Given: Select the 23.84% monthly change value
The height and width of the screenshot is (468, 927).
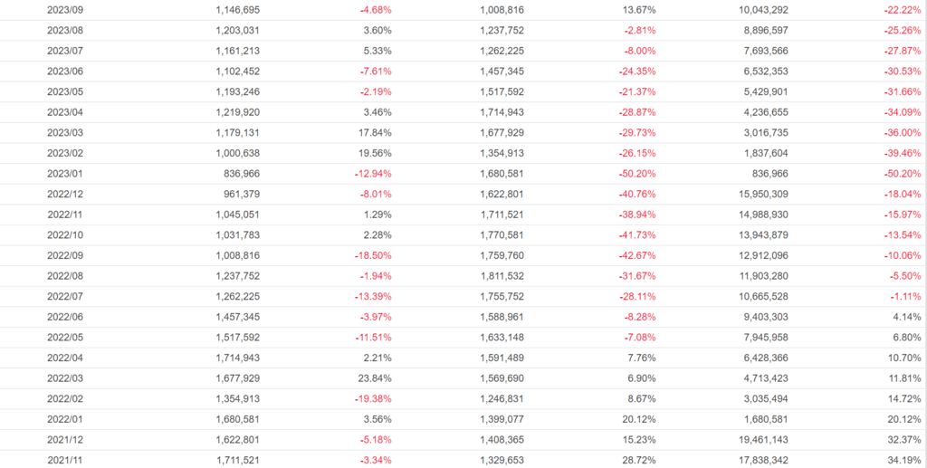Looking at the screenshot, I should (374, 378).
